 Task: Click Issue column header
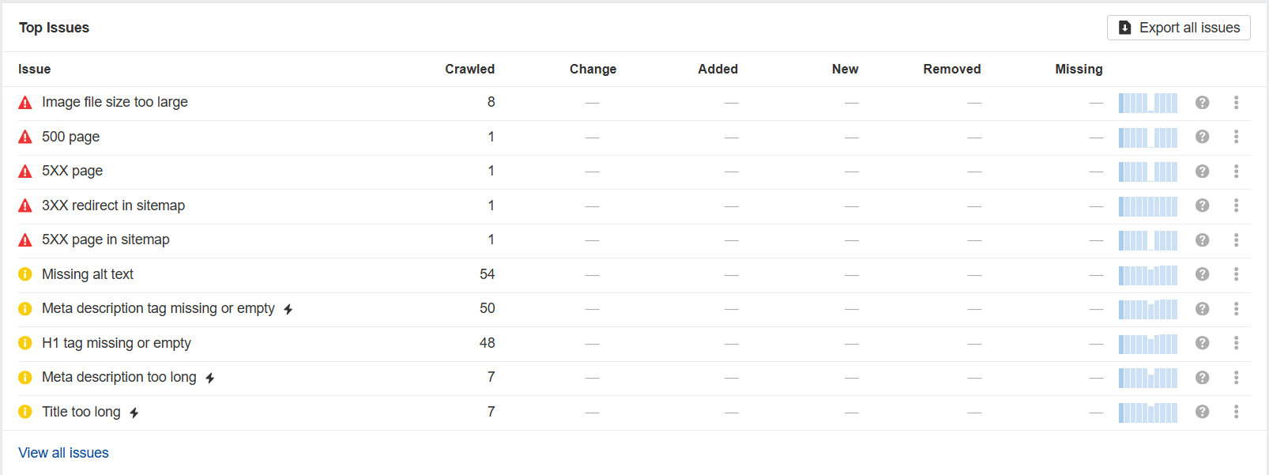coord(35,70)
